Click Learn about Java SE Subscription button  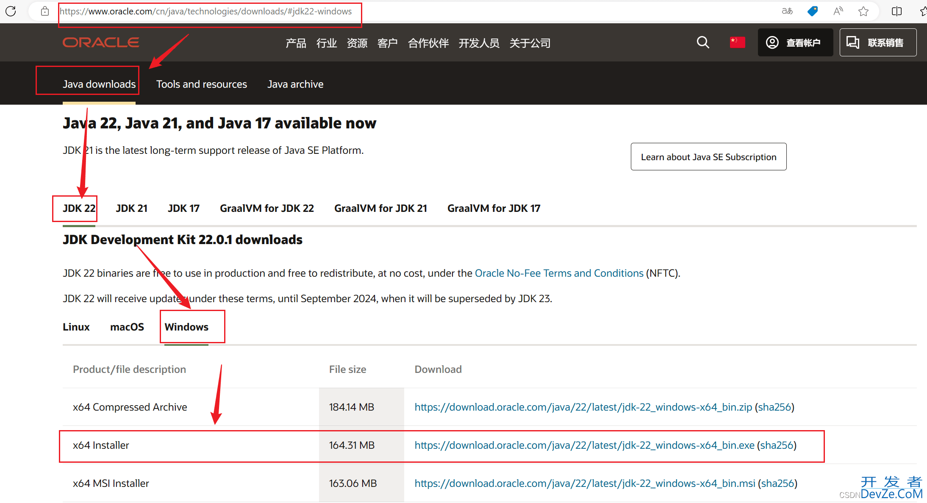click(x=708, y=157)
